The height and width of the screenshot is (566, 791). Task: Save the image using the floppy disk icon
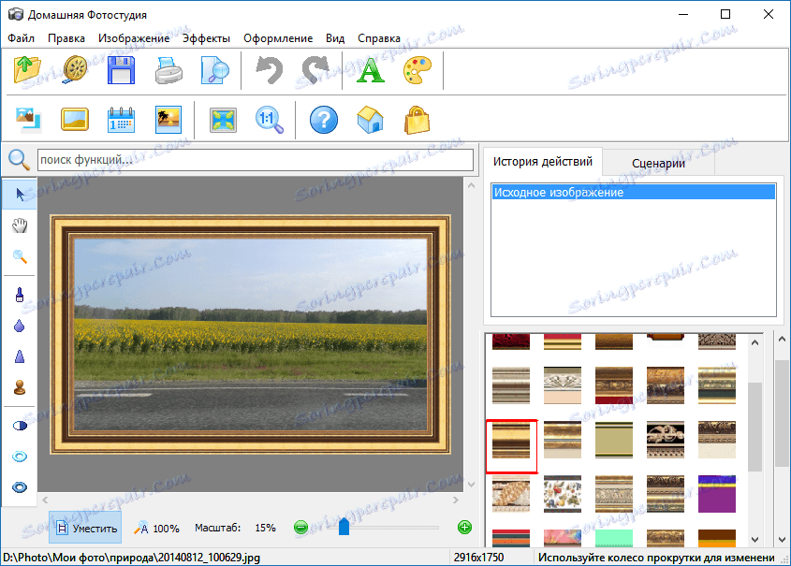[123, 69]
